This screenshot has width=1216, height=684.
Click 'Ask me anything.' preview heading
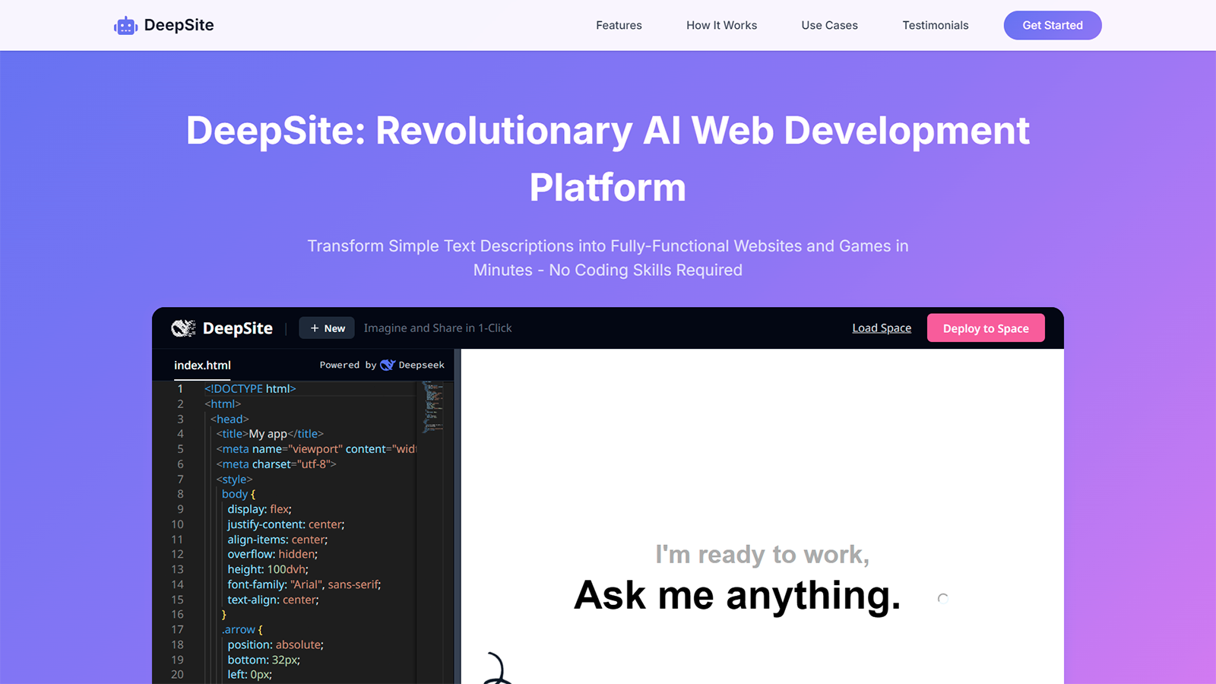(737, 595)
